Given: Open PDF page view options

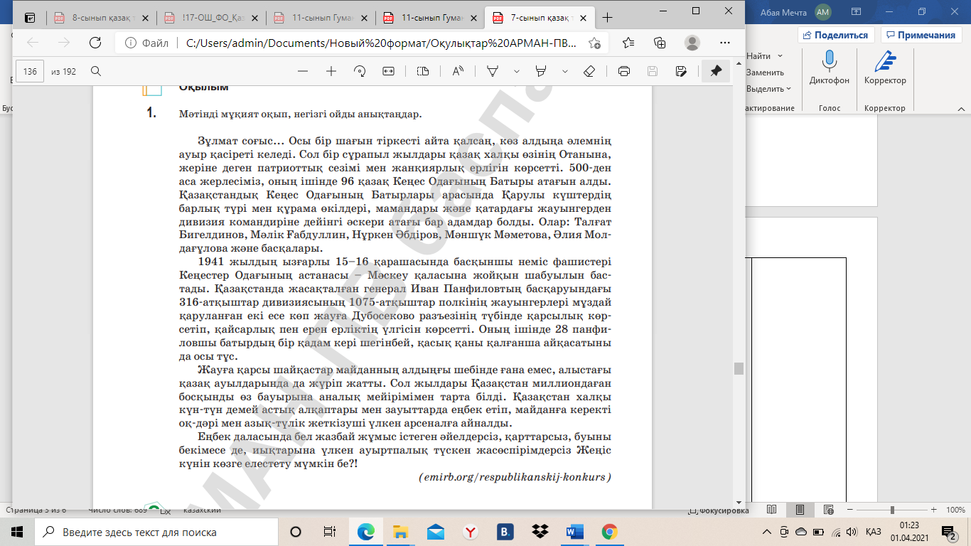Looking at the screenshot, I should [x=423, y=71].
